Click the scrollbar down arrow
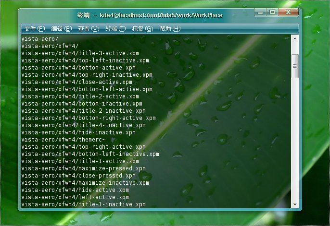330x226 pixels. pos(295,204)
